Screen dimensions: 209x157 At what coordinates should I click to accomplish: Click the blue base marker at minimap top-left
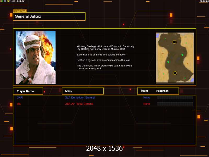[x=158, y=36]
